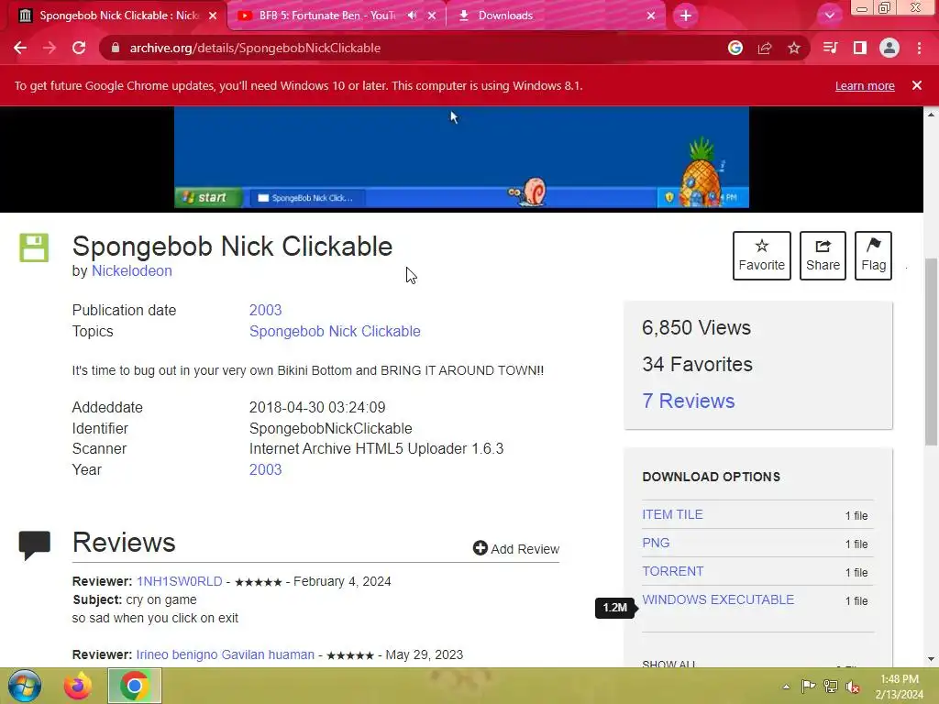
Task: Open the Nickelodeon creator link
Action: pyautogui.click(x=132, y=270)
